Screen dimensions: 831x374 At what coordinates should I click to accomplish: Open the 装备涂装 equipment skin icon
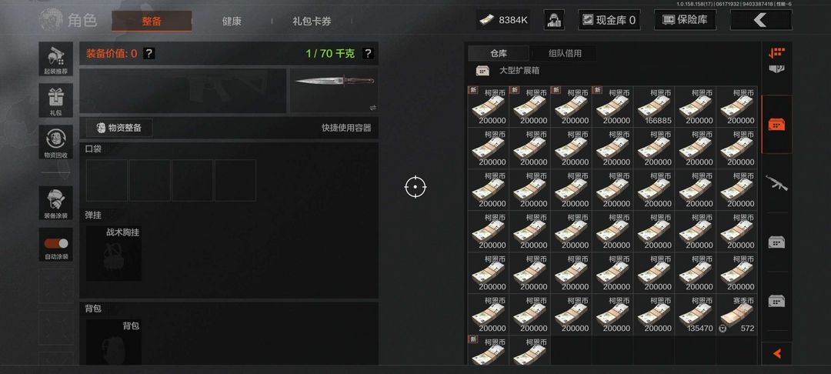point(55,203)
